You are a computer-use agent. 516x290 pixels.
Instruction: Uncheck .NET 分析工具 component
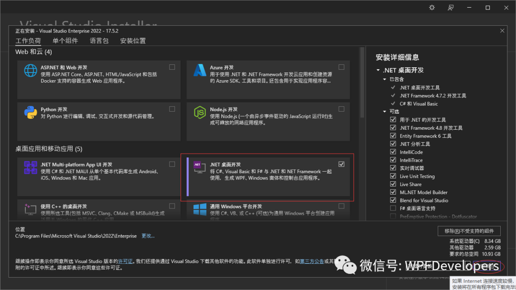point(393,144)
